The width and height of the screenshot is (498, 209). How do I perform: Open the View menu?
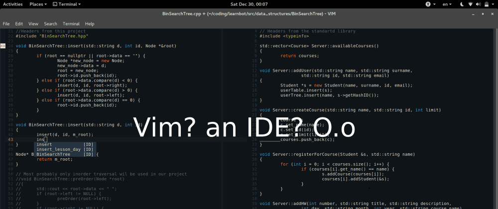click(33, 24)
